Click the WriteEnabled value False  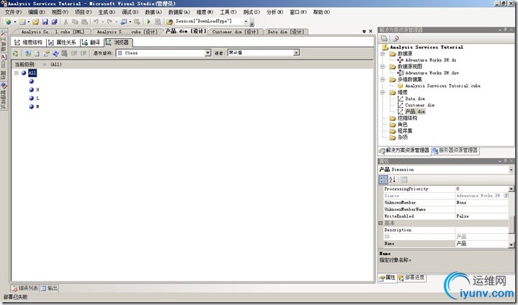482,217
